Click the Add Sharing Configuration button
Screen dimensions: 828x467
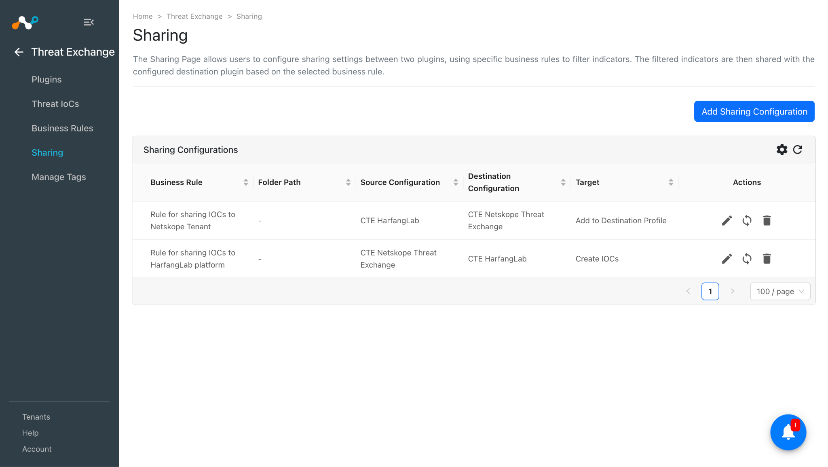point(754,111)
